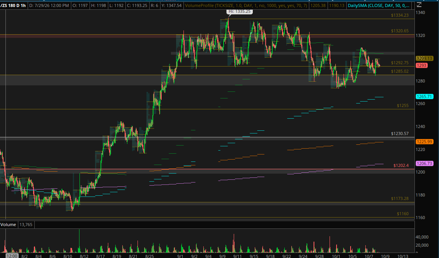439x258 pixels.
Task: Click the $1255 price level label
Action: coord(403,105)
